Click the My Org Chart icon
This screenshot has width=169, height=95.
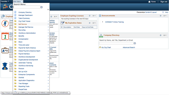[x=100, y=47]
